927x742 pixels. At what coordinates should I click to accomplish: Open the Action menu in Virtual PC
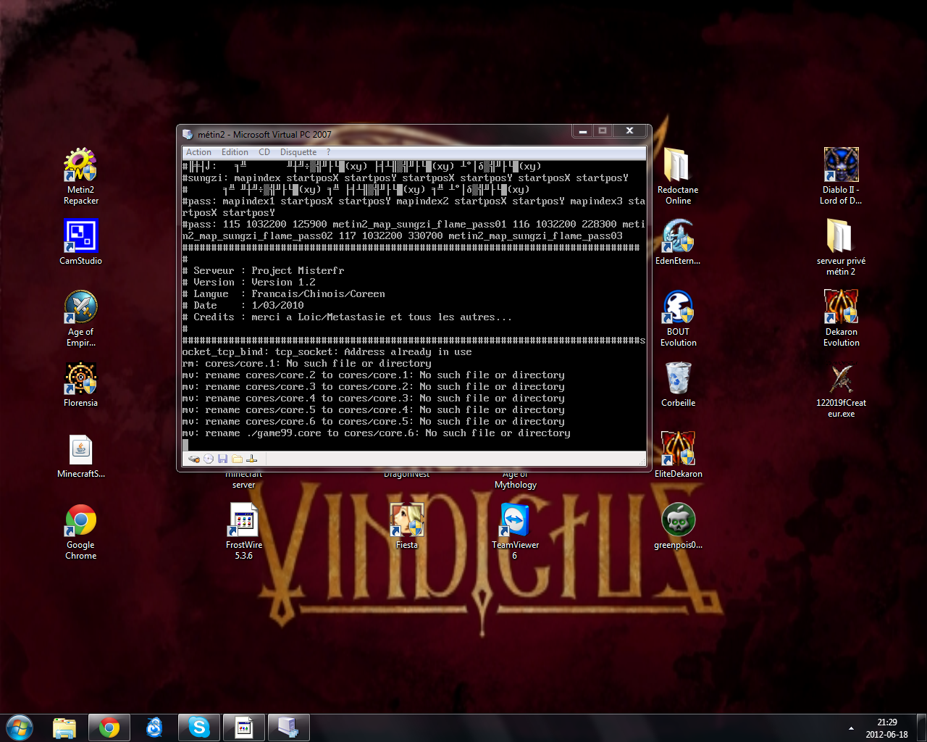pyautogui.click(x=198, y=152)
